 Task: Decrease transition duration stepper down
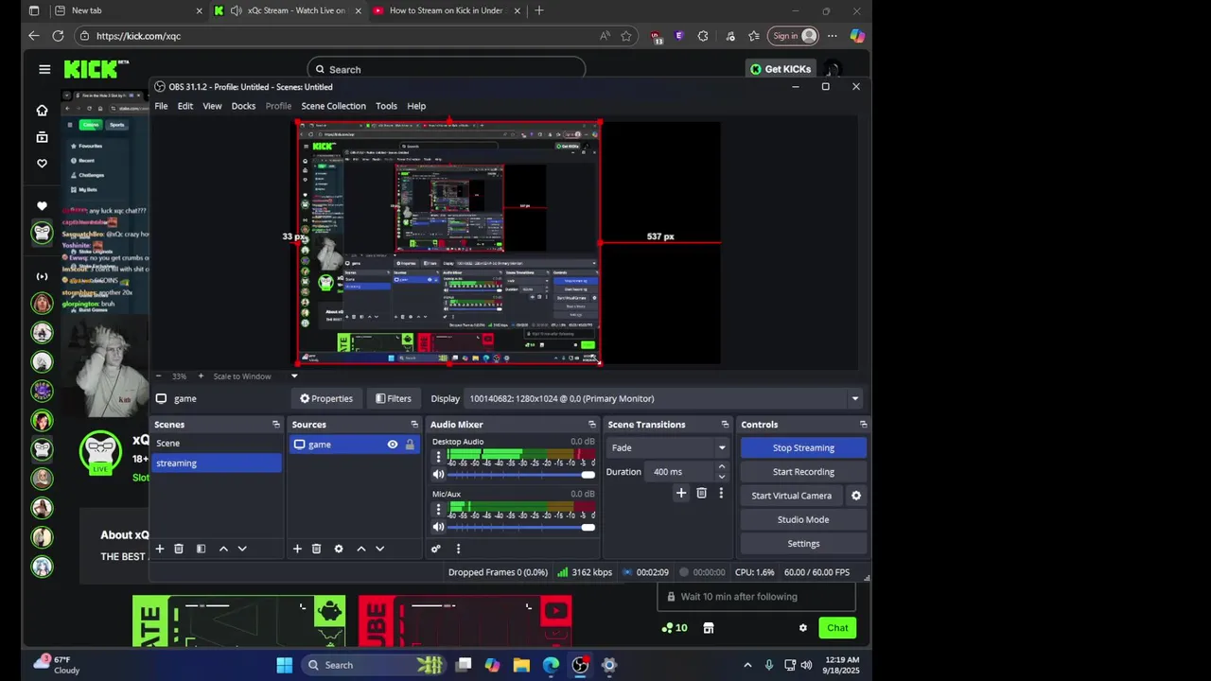point(722,476)
